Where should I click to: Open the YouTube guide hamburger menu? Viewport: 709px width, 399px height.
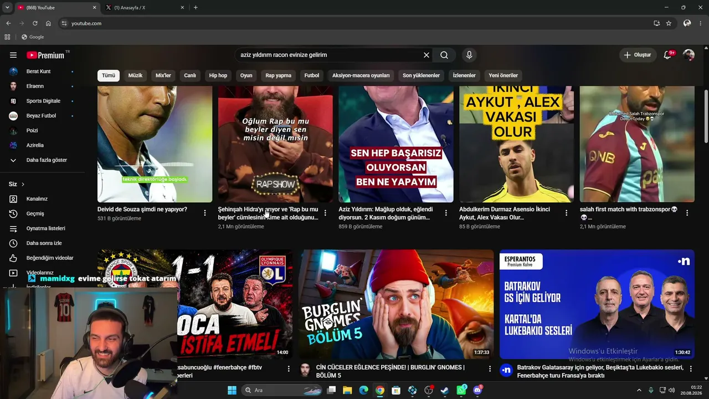tap(13, 55)
